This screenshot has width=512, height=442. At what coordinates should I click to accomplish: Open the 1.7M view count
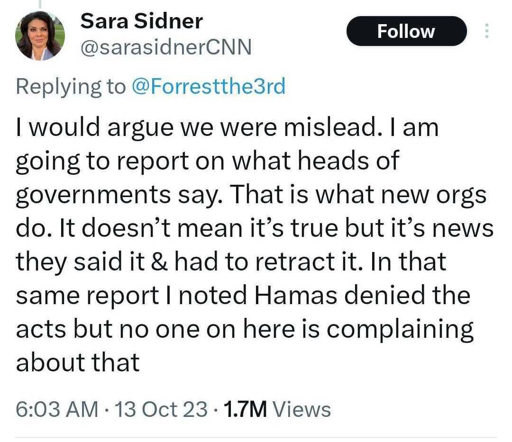pos(245,409)
